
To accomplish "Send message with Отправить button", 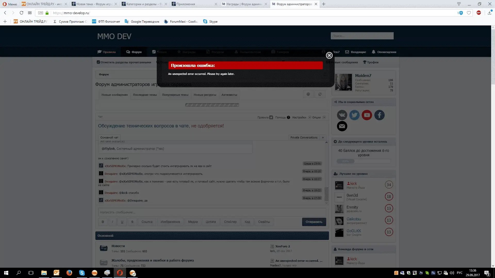I will point(314,222).
